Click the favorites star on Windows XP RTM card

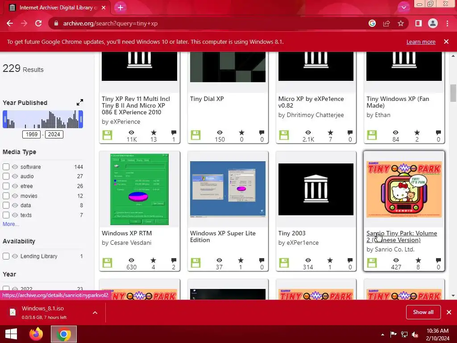[x=154, y=260]
